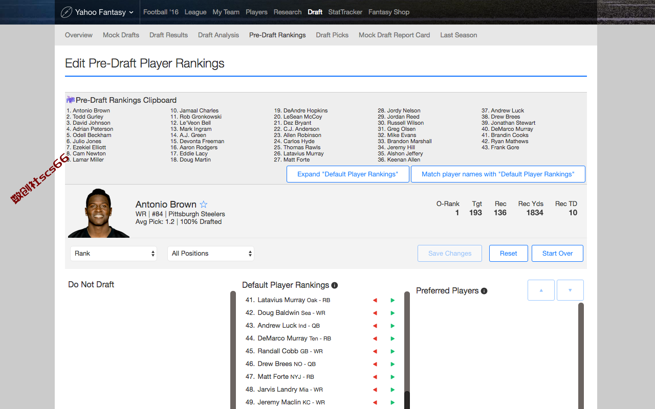Click Expand "Default Player Rankings" button
The image size is (655, 409).
348,174
